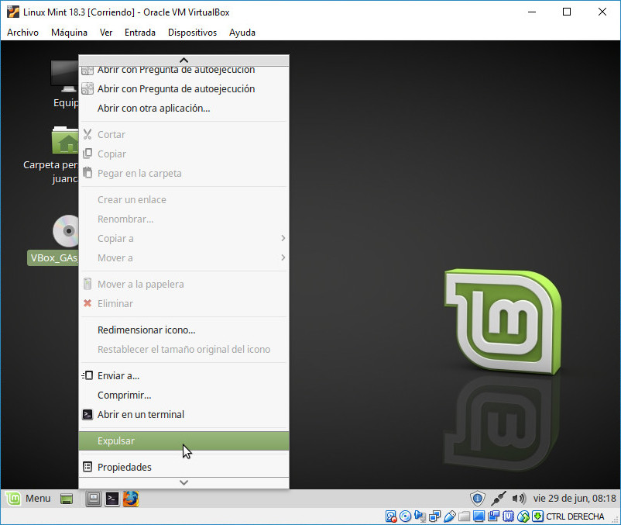The width and height of the screenshot is (621, 525).
Task: Open the Linux Mint Menu button
Action: click(x=29, y=499)
